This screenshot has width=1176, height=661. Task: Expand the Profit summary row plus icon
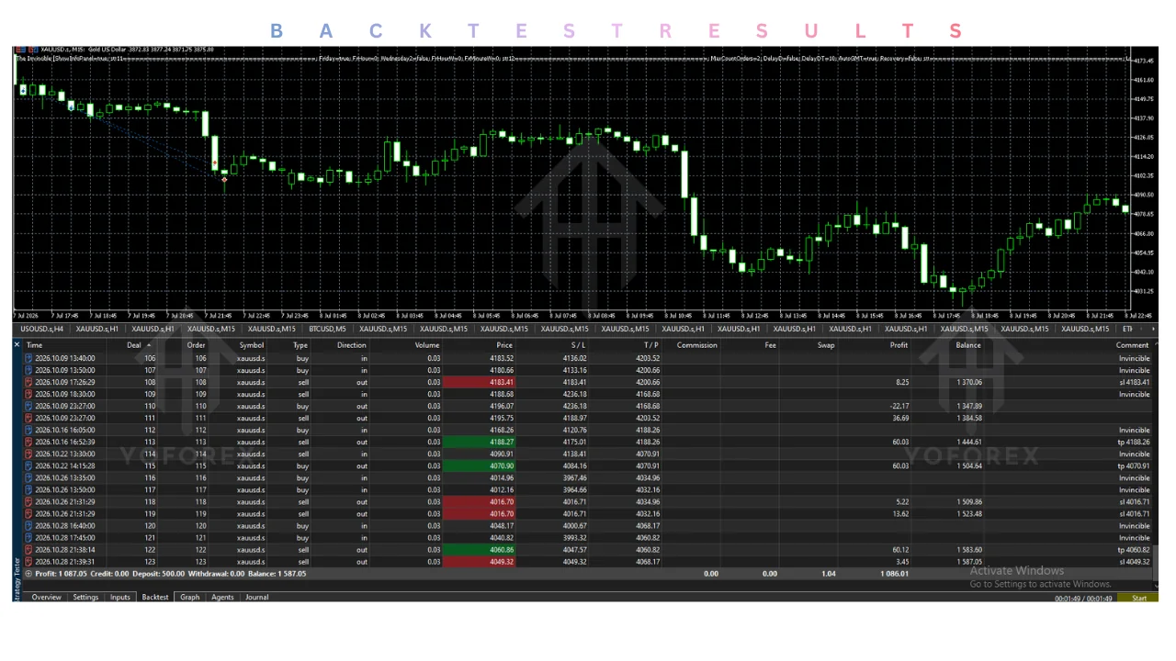(x=28, y=574)
